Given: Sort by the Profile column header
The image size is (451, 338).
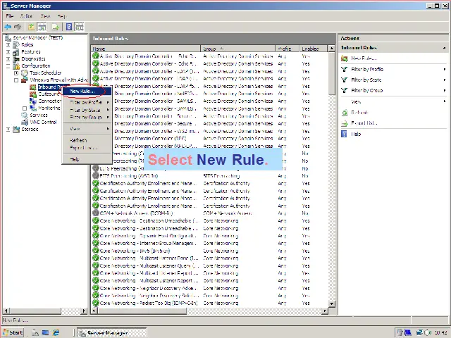Looking at the screenshot, I should [288, 49].
